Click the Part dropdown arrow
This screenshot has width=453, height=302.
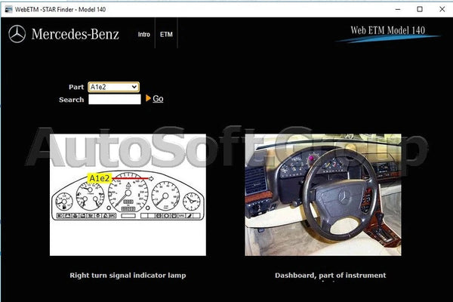134,87
